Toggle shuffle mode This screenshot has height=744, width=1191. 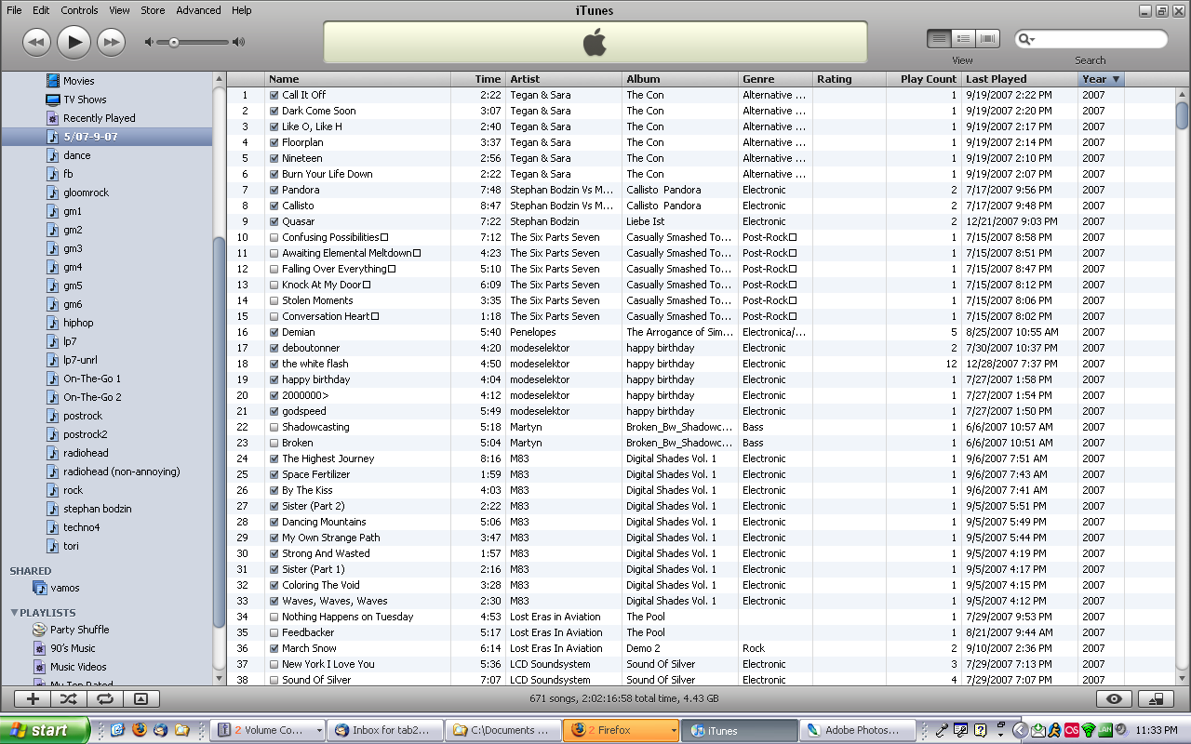69,698
